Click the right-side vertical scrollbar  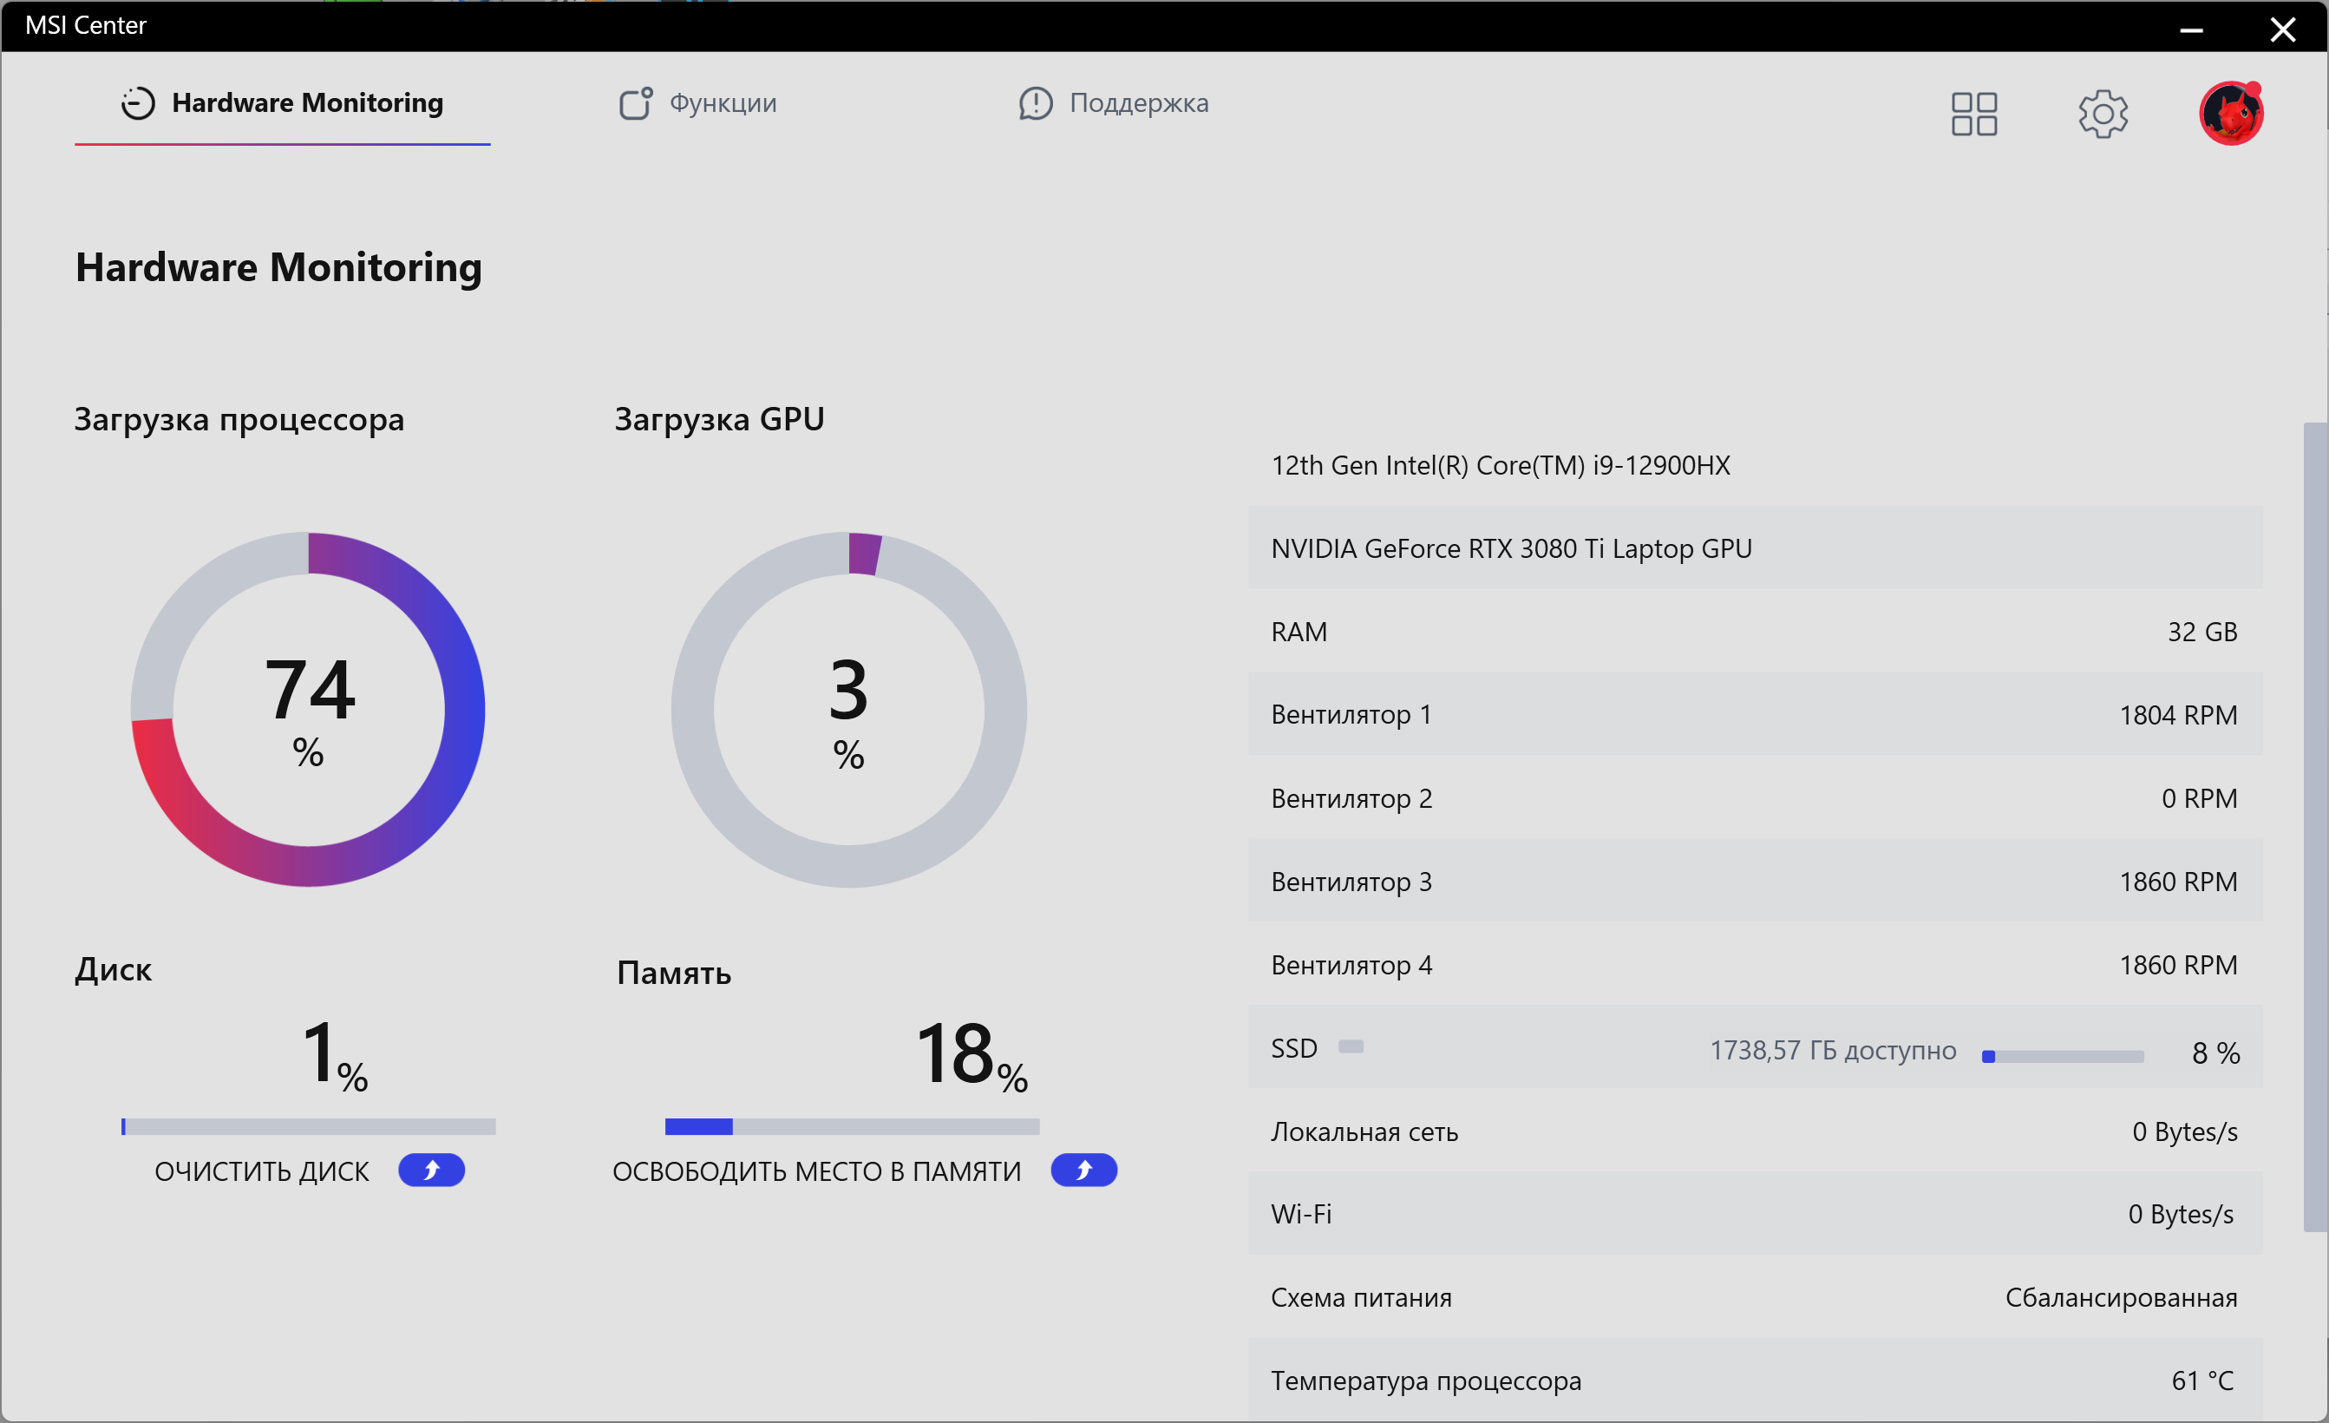point(2314,827)
